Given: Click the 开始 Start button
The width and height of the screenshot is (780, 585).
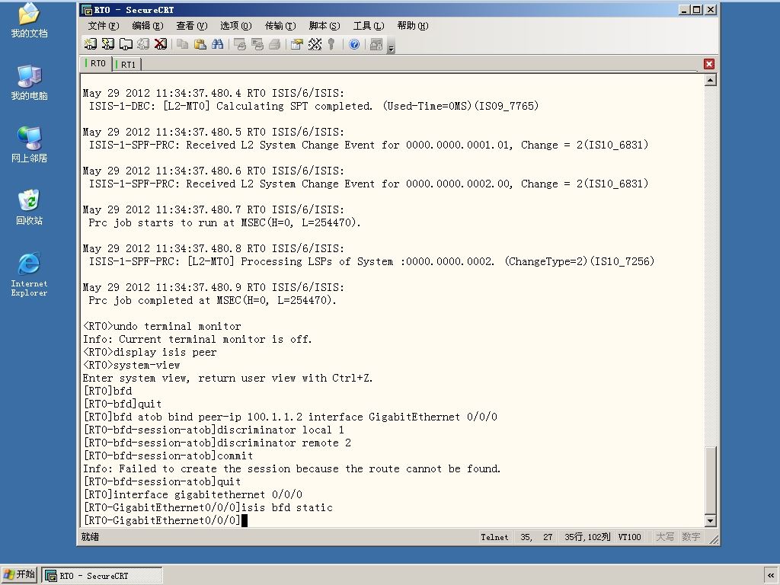Looking at the screenshot, I should 19,574.
